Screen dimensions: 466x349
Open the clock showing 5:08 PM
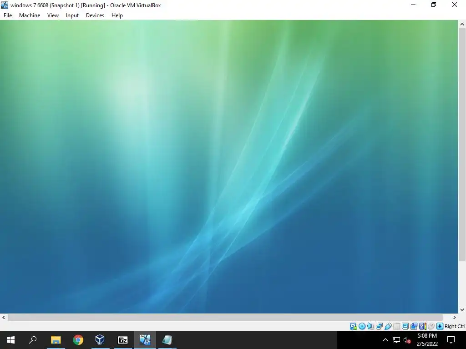427,340
